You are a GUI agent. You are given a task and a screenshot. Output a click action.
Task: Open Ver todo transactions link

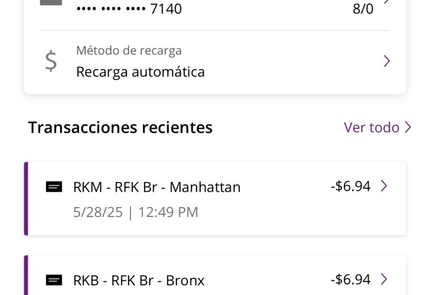378,127
